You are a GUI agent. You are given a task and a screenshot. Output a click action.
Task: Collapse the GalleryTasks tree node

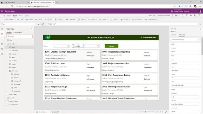tap(8, 71)
